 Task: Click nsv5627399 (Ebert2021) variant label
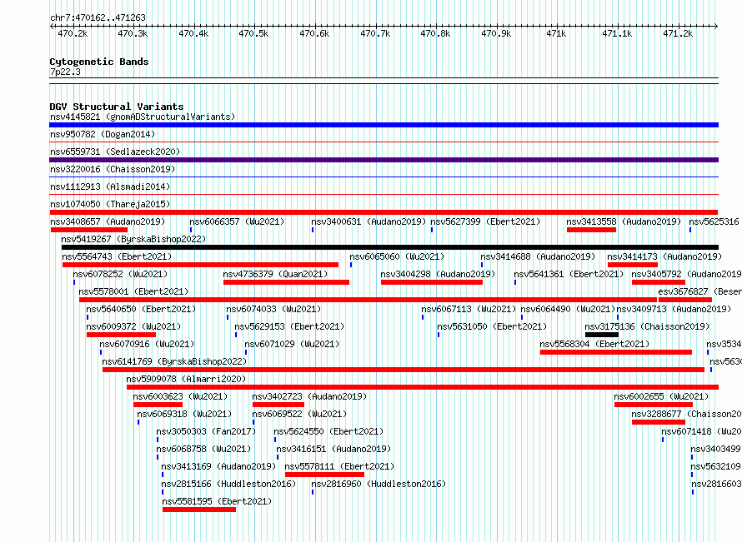point(485,221)
